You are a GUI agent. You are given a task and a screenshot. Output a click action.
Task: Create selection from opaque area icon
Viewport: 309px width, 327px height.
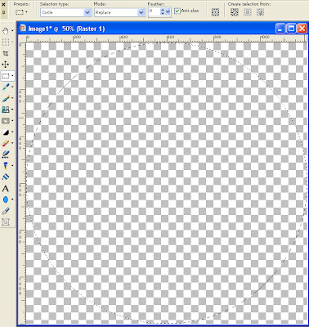tap(235, 12)
